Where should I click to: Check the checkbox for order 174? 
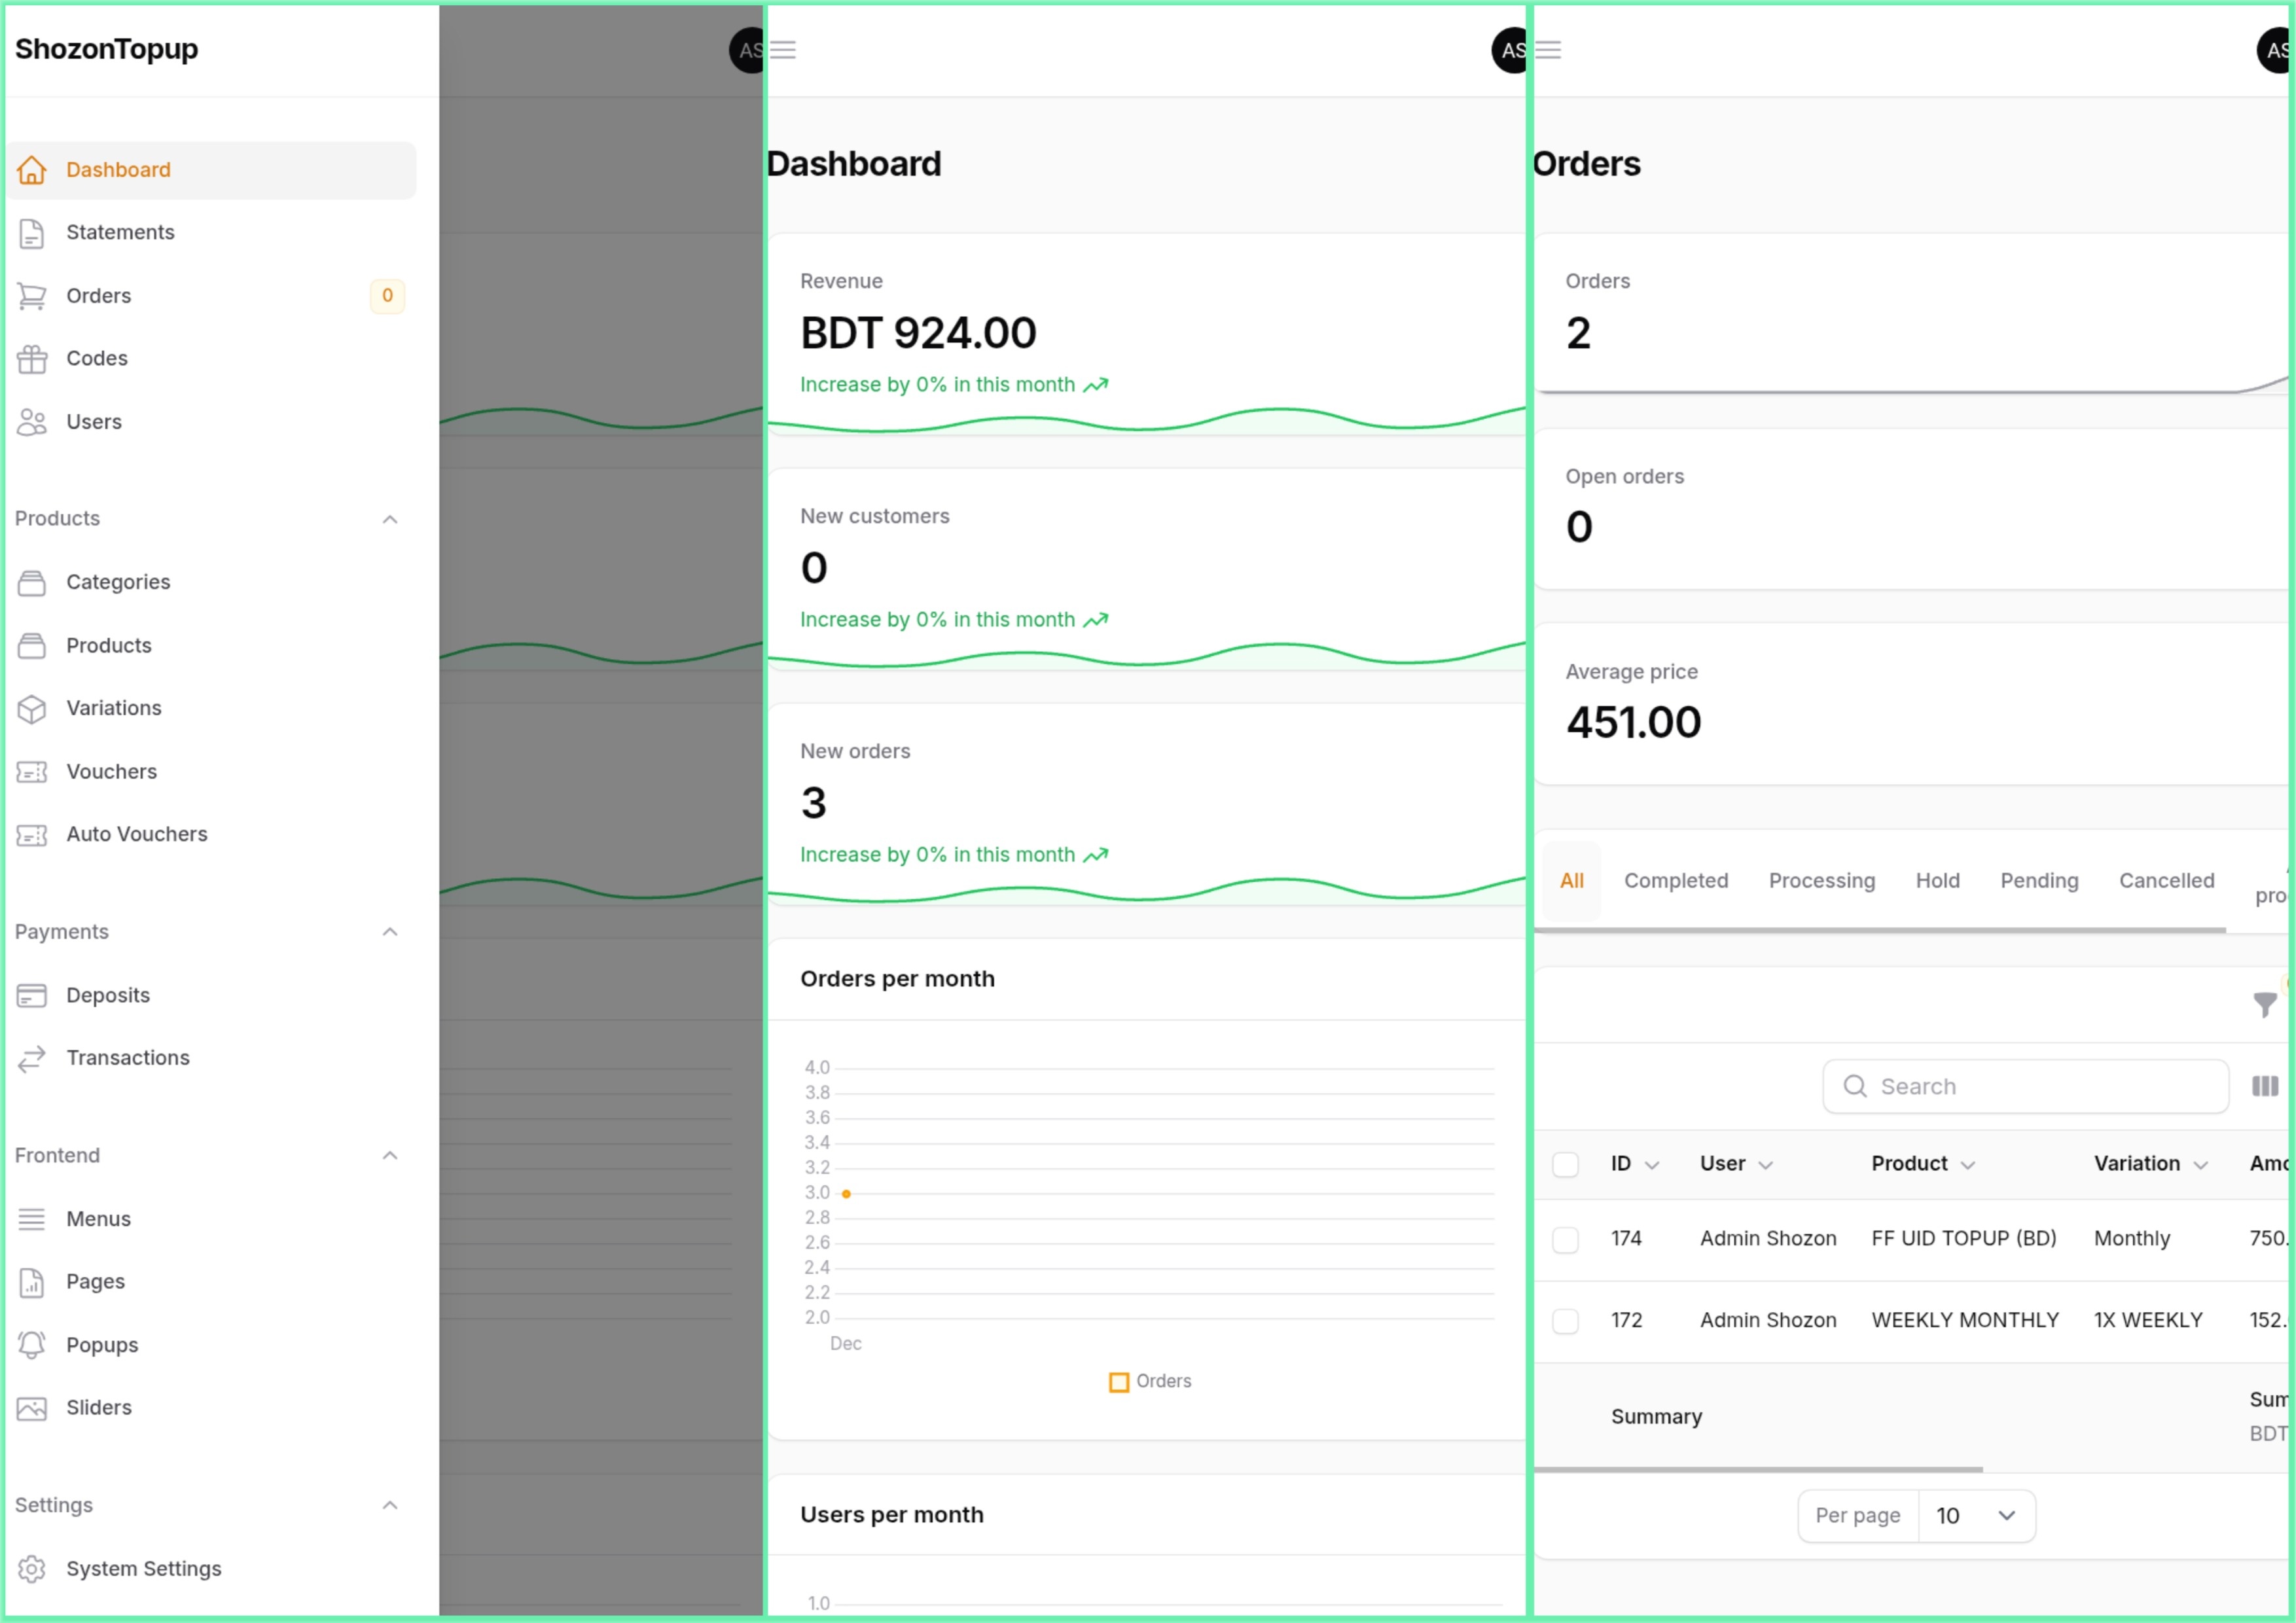[1565, 1240]
